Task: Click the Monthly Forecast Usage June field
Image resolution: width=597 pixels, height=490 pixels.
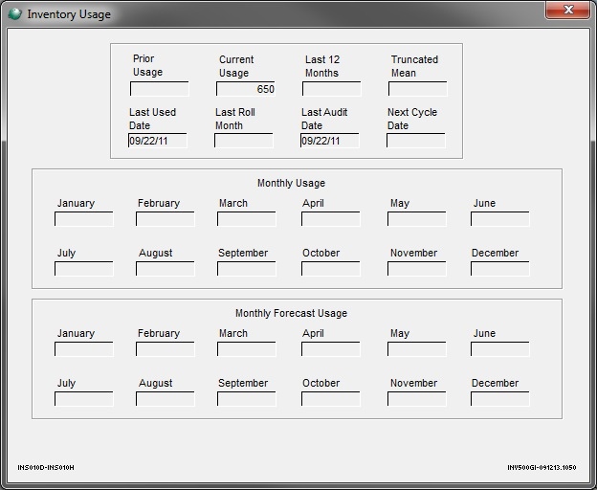Action: pos(500,349)
